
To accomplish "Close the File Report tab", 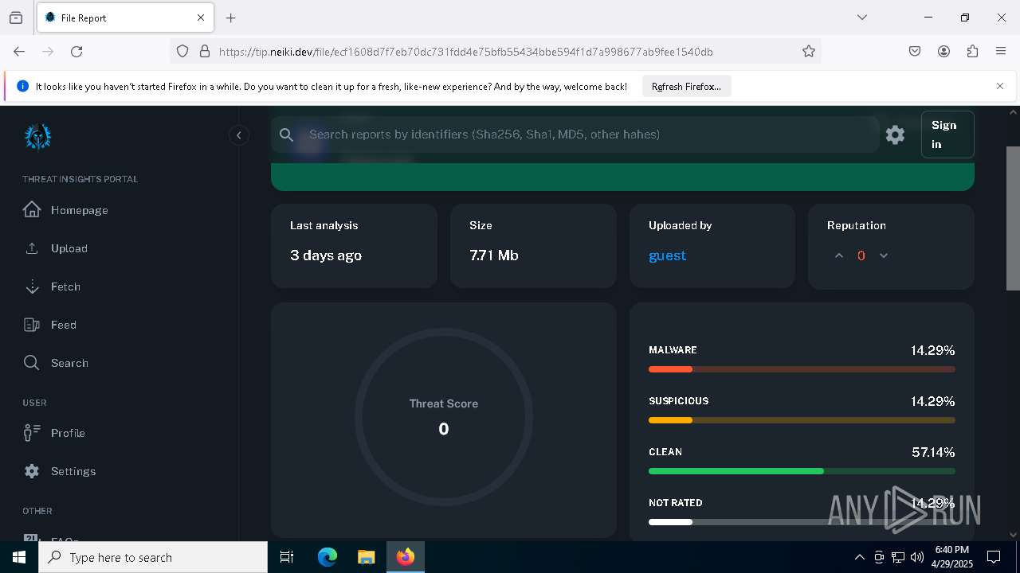I will click(x=201, y=18).
